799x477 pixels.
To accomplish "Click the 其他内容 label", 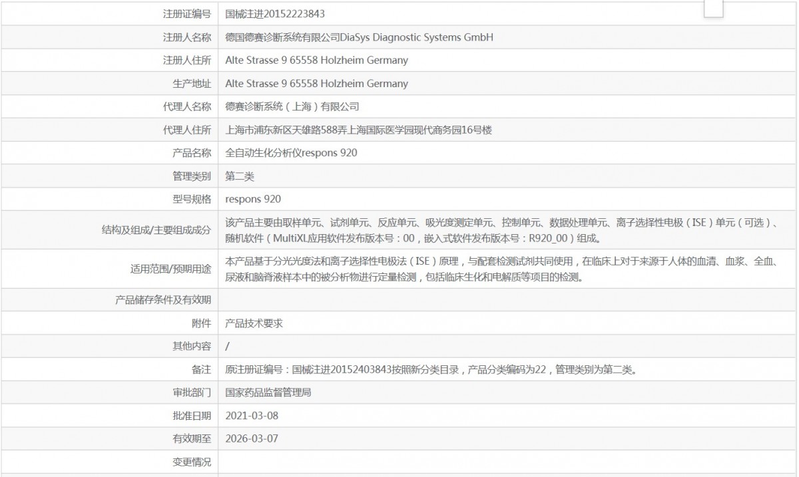I will (x=192, y=346).
